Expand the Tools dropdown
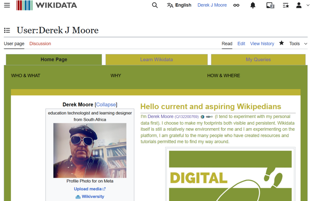The width and height of the screenshot is (313, 201). tap(298, 44)
